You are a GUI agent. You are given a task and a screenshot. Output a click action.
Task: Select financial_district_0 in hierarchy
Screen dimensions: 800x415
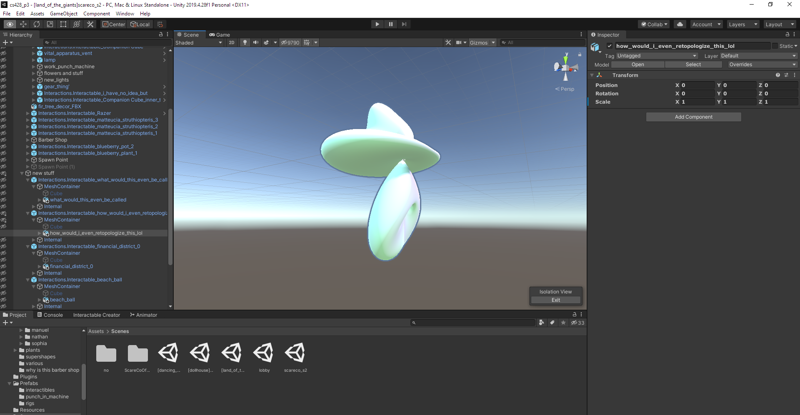(71, 266)
